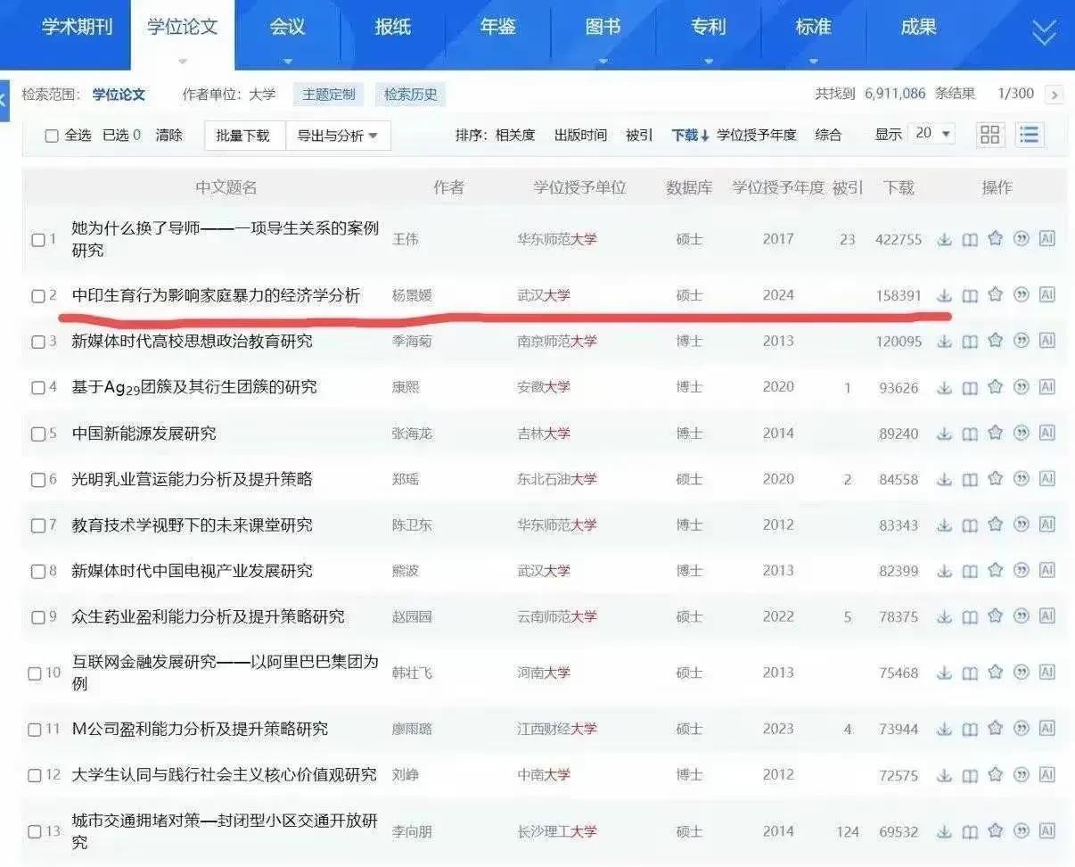Image resolution: width=1075 pixels, height=867 pixels.
Task: Cite the thesis by 康熙
Action: pos(1022,387)
